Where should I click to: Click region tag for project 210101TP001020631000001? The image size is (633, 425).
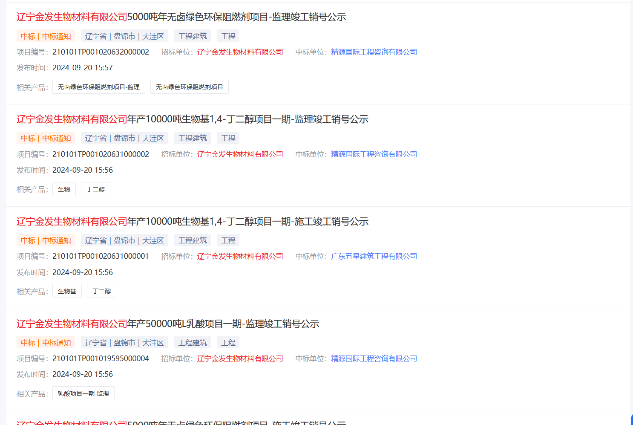click(124, 240)
